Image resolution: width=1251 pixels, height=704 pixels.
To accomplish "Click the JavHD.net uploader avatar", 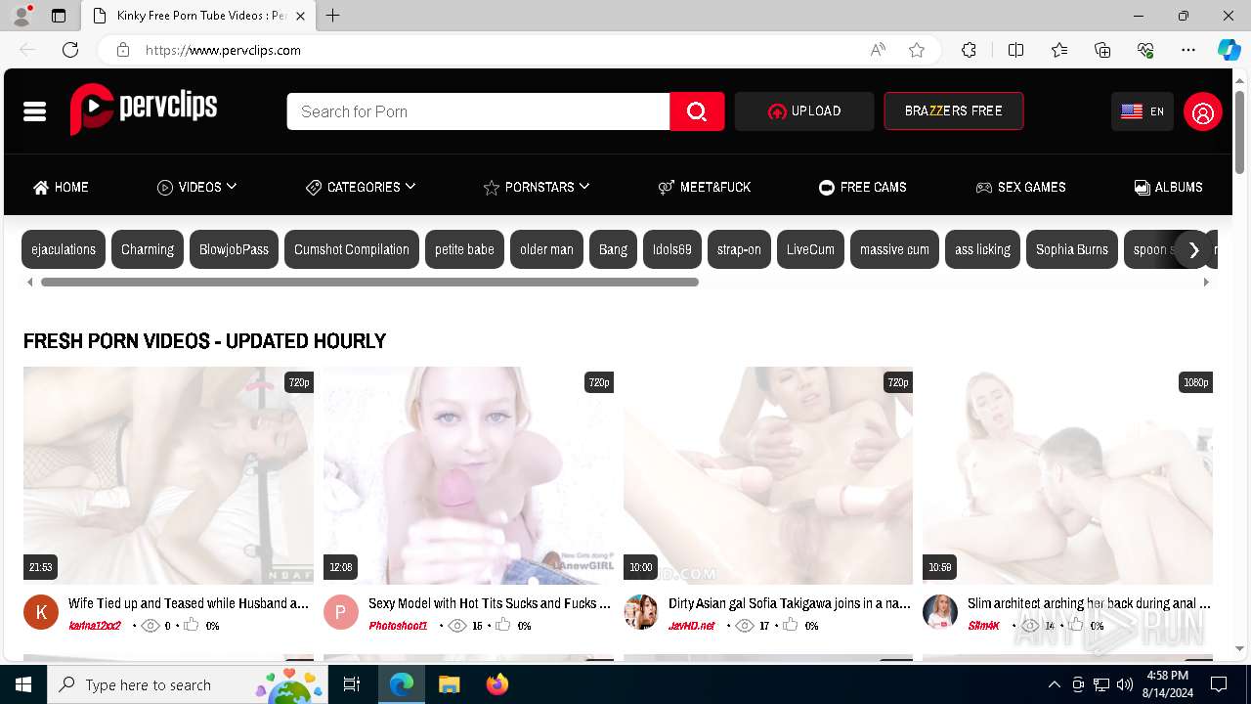I will [x=641, y=612].
